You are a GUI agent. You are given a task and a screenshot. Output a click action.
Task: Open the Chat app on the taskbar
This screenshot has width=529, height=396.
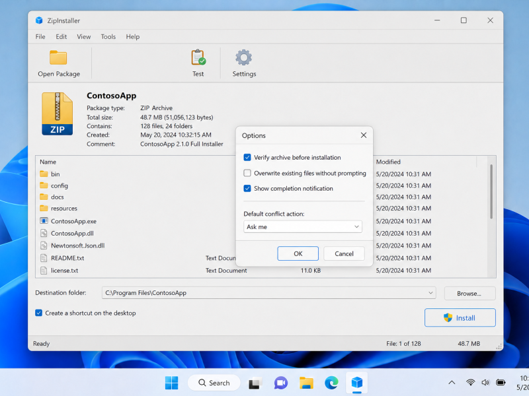280,383
